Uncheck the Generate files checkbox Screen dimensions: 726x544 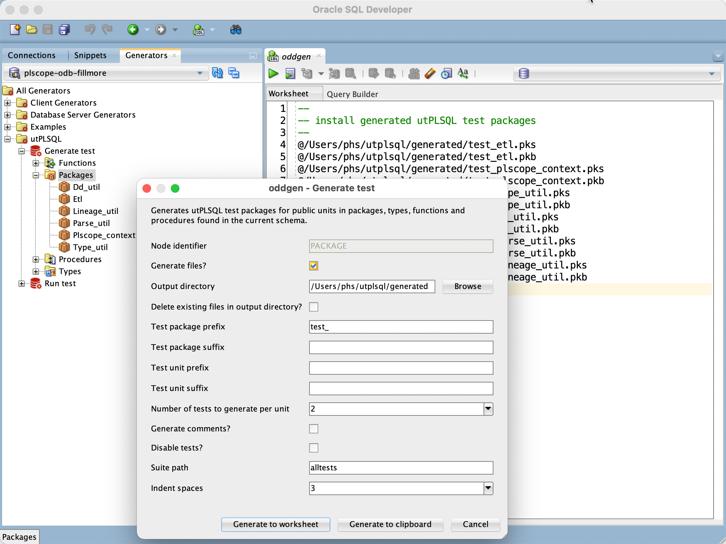(x=313, y=266)
